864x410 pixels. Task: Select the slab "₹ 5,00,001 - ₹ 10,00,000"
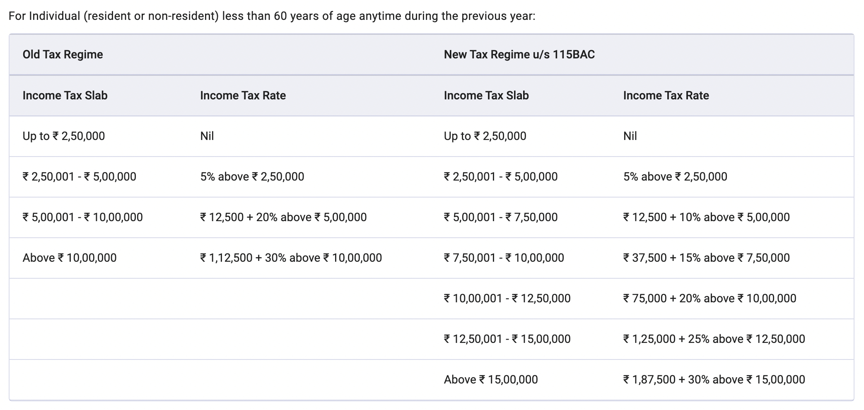pos(83,217)
